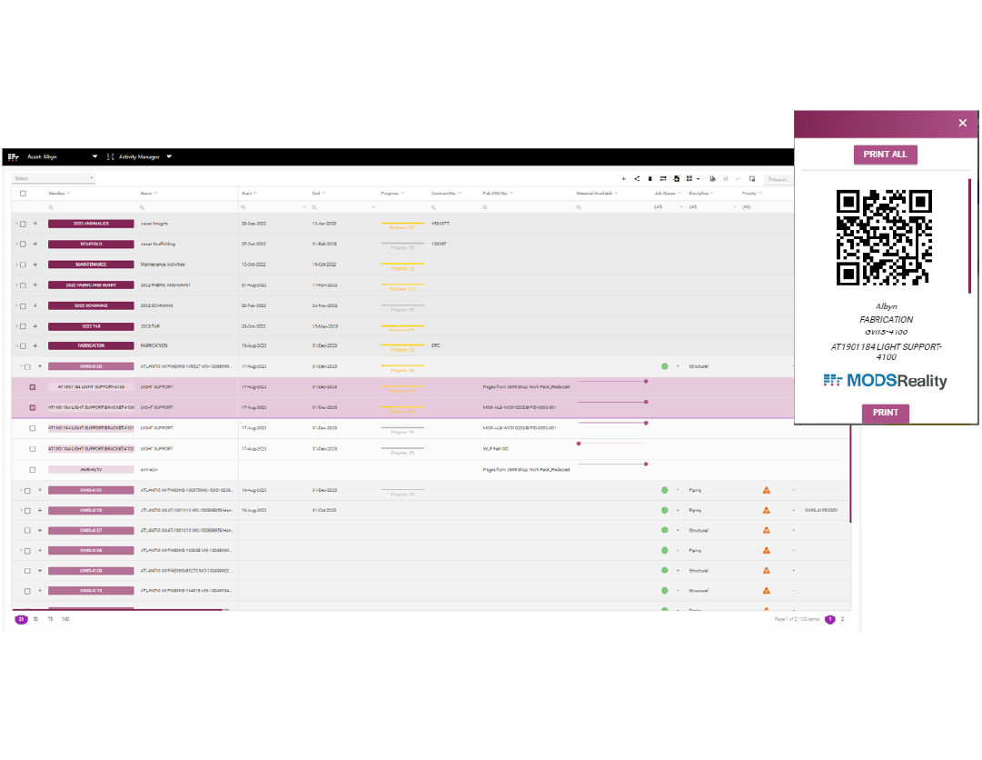Click the export document icon in toolbar
982x760 pixels.
point(713,178)
